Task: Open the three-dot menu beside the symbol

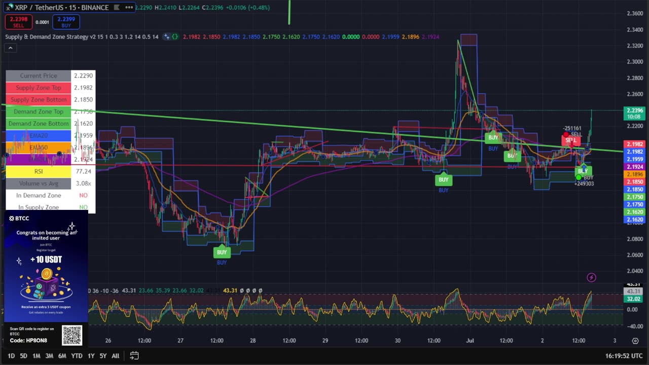Action: coord(129,7)
